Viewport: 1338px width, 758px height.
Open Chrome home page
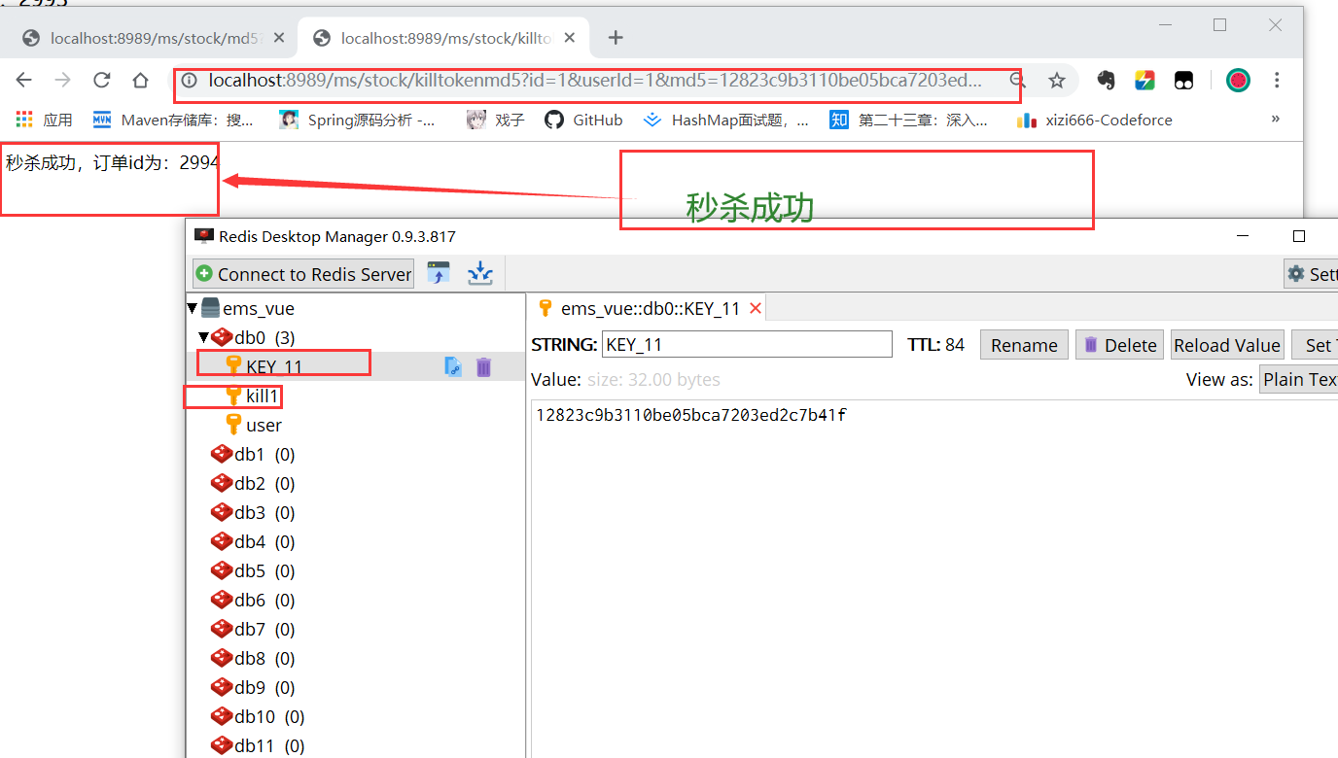(x=140, y=81)
